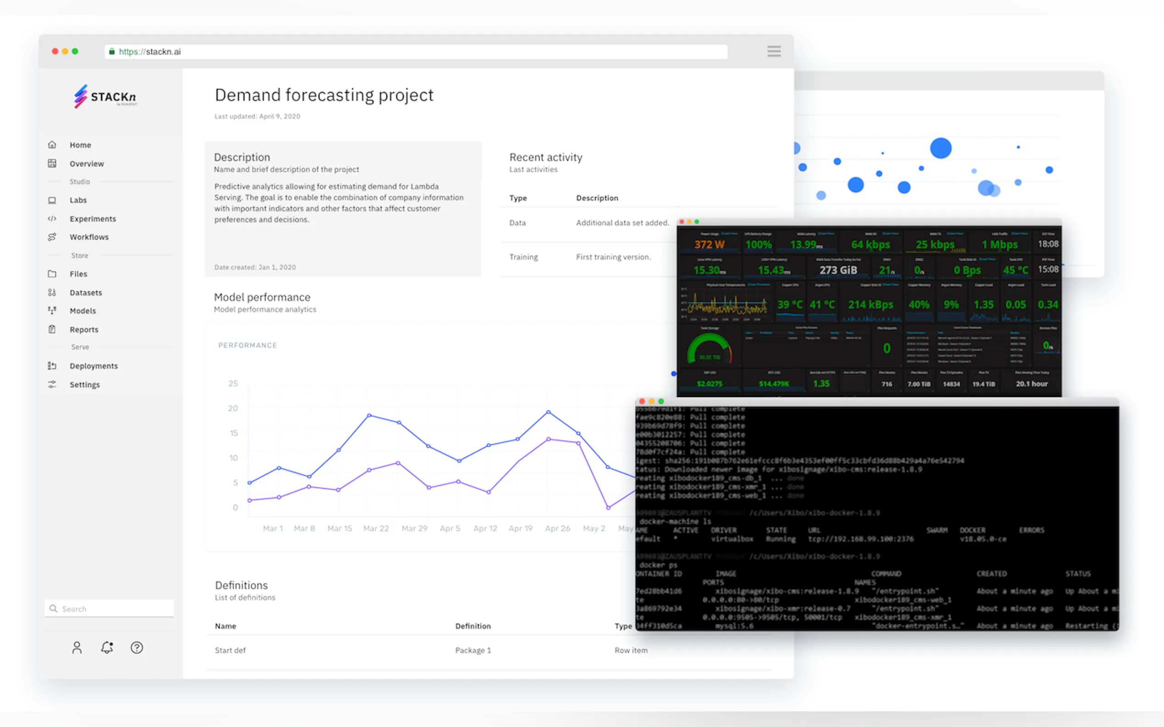Go to Deployments
1164x727 pixels.
94,366
